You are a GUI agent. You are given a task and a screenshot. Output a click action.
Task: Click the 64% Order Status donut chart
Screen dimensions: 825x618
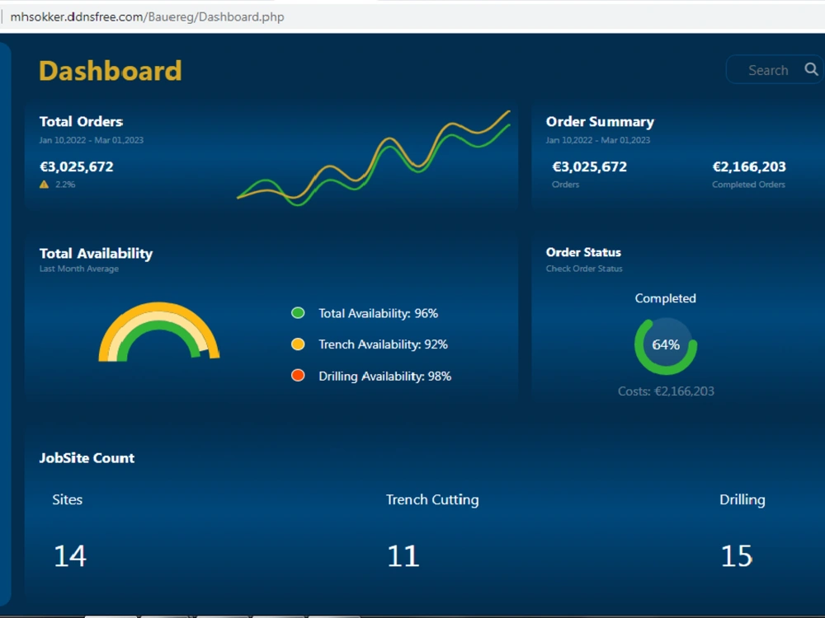pyautogui.click(x=666, y=344)
